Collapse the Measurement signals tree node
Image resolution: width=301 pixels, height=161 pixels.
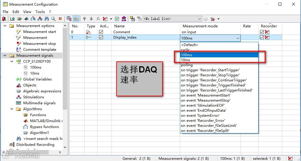[x=5, y=55]
